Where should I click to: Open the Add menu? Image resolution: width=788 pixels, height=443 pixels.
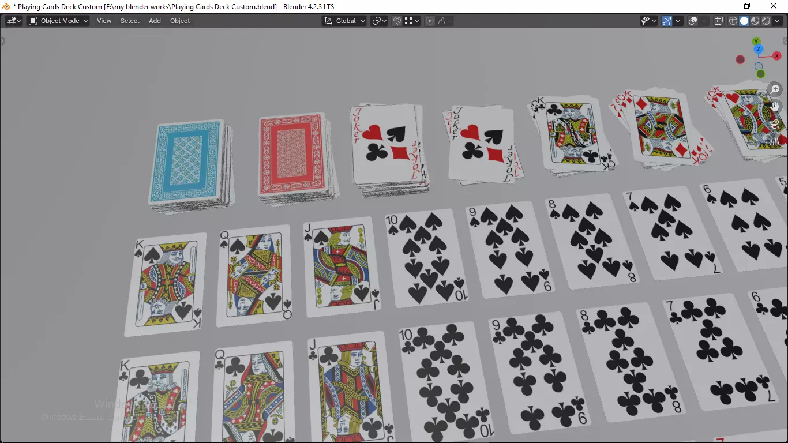[155, 21]
